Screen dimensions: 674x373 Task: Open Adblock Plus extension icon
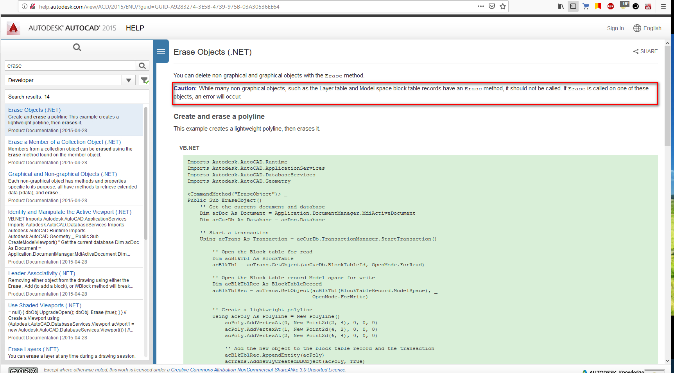coord(611,6)
